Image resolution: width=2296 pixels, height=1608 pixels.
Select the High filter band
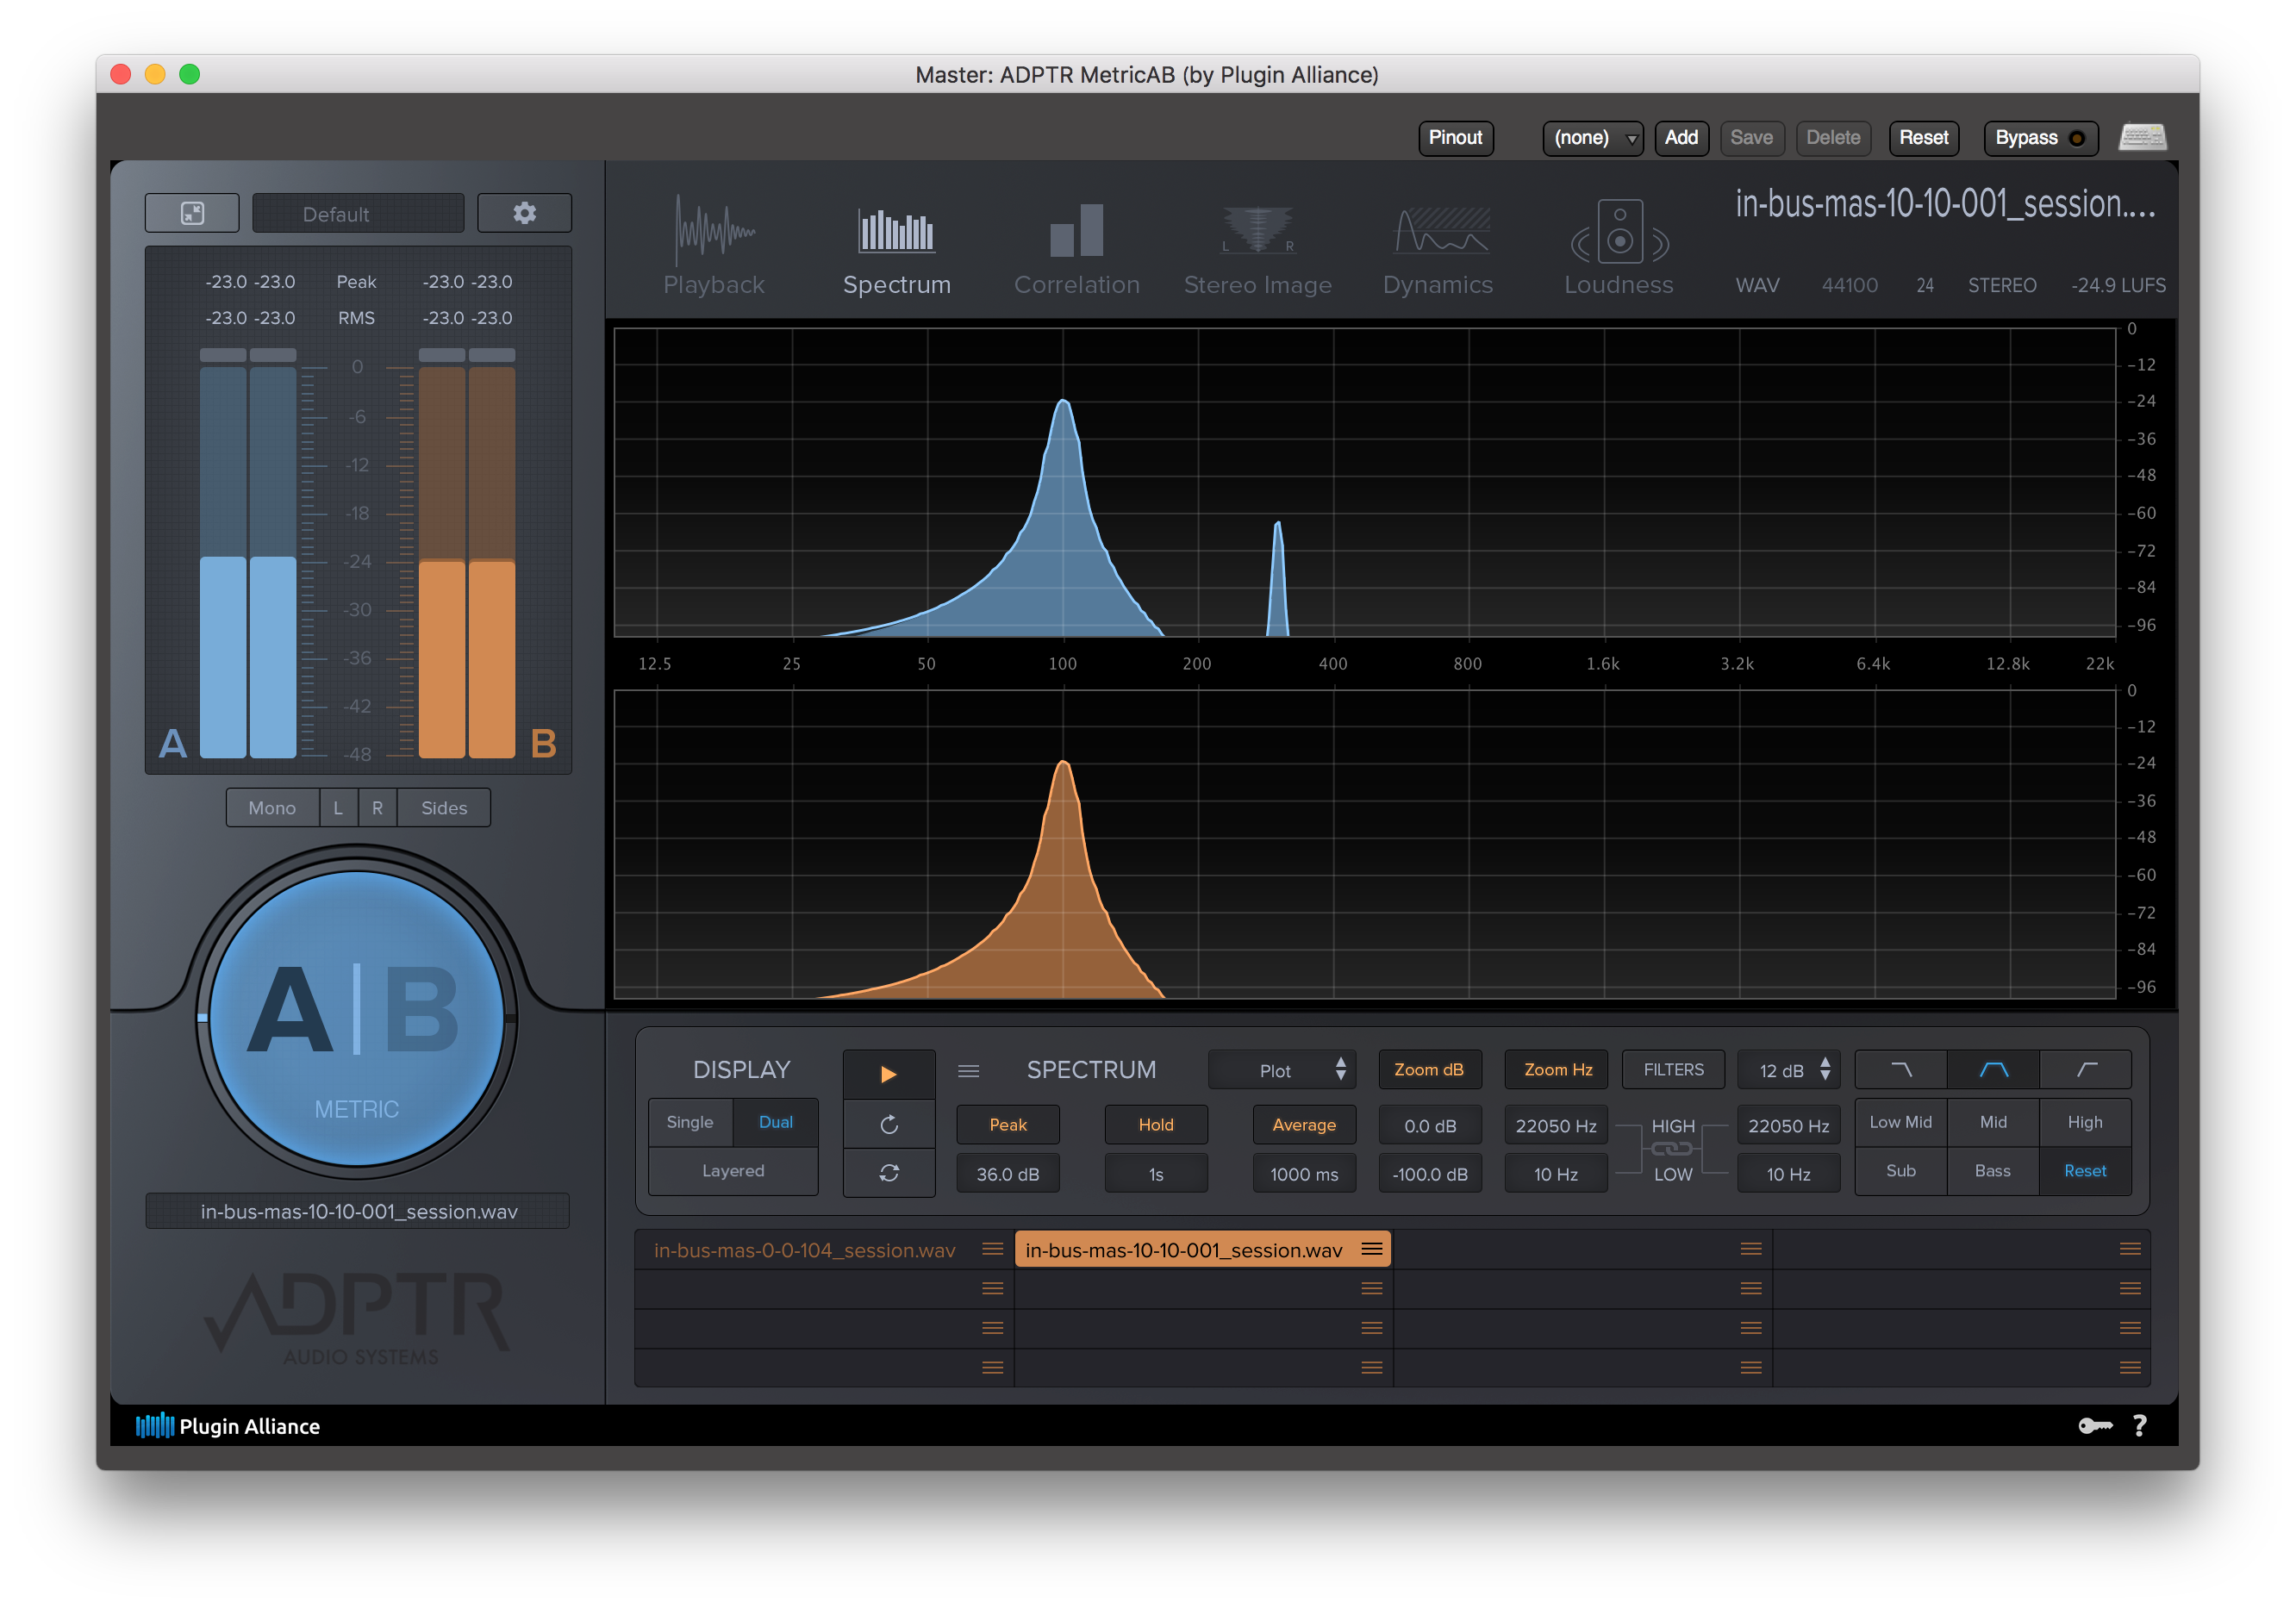pos(2085,1122)
